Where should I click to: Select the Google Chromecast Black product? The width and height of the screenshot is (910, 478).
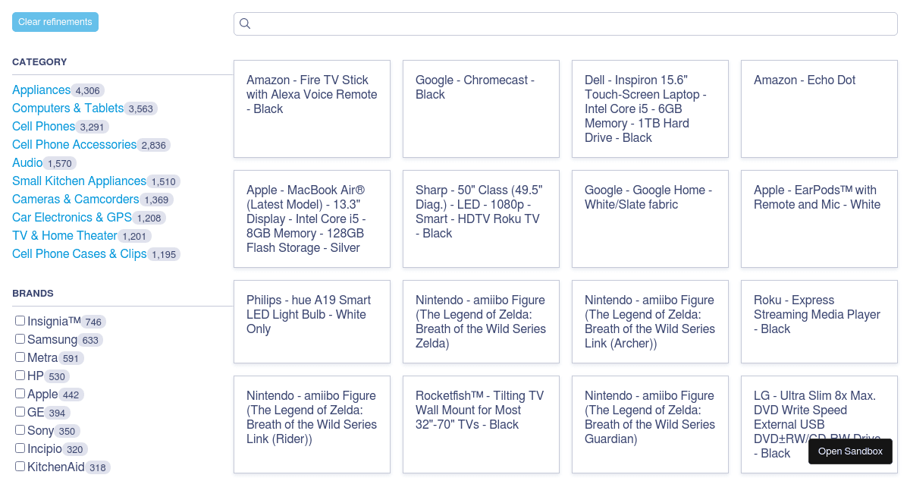pos(481,108)
